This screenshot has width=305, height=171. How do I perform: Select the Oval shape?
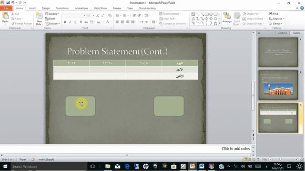click(x=211, y=14)
